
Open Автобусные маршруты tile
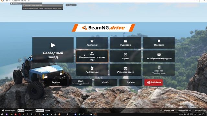(x=159, y=56)
